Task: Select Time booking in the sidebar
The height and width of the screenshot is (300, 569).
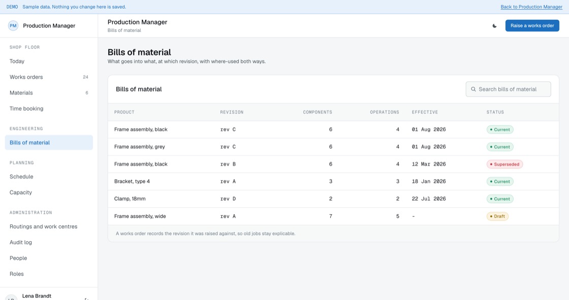Action: point(49,109)
